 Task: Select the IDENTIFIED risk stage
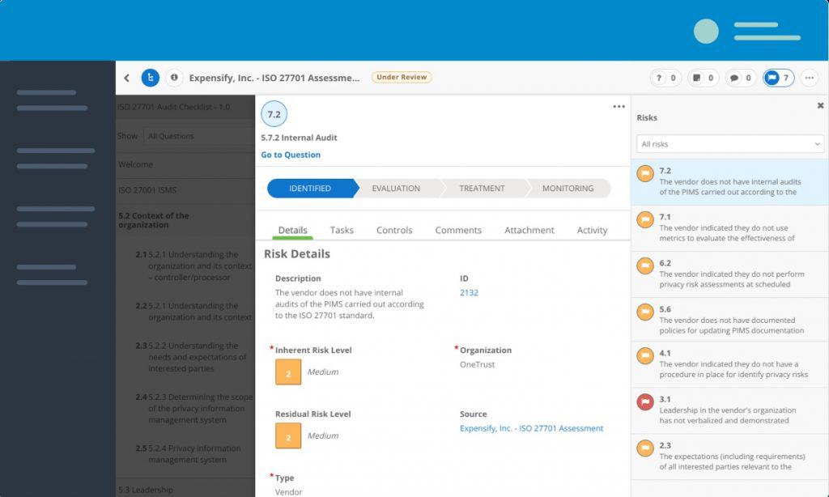(x=312, y=188)
